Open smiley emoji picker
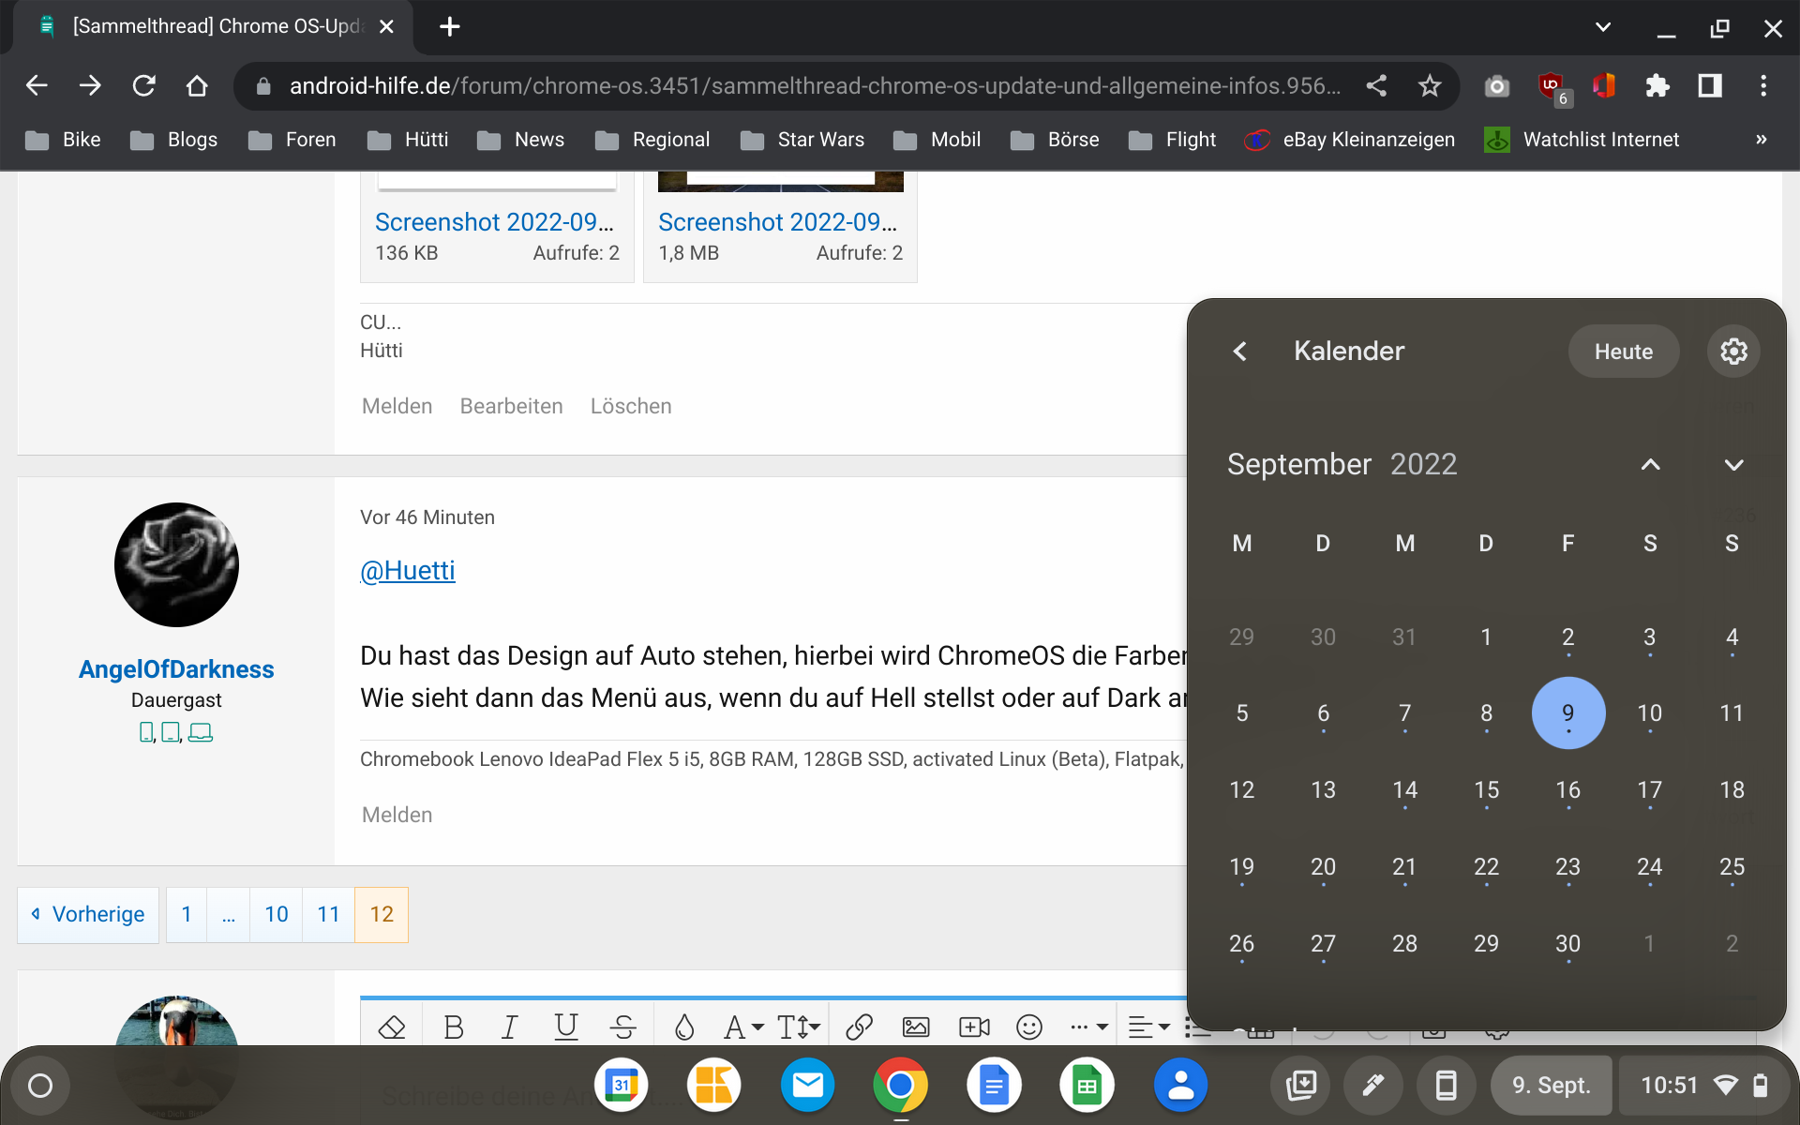Viewport: 1800px width, 1125px height. coord(1028,1027)
